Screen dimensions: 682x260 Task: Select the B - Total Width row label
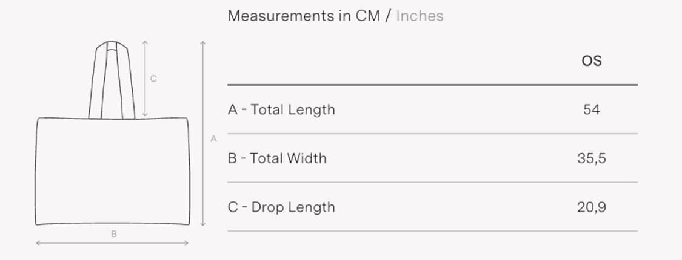(x=277, y=158)
